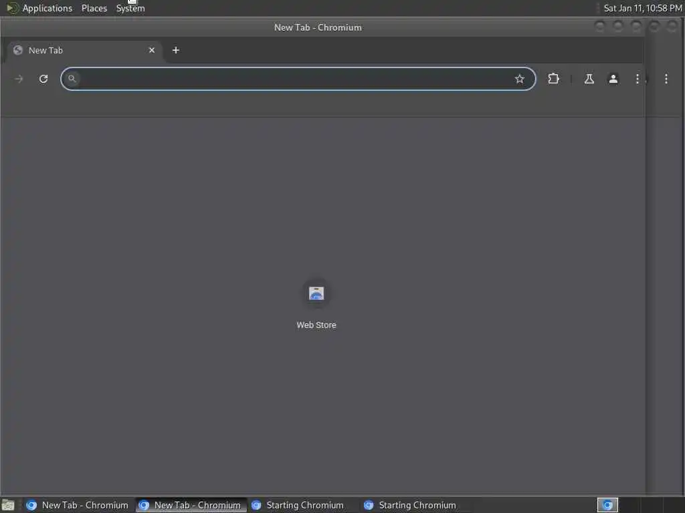Click the forward navigation arrow
Screen dimensions: 685x513
tap(19, 79)
